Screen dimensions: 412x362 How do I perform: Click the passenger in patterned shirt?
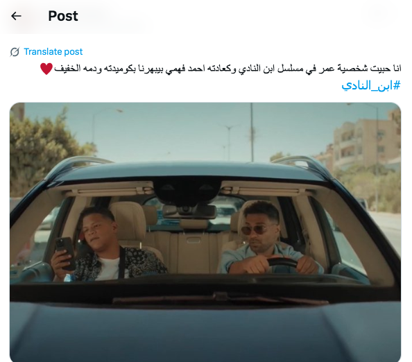click(108, 244)
